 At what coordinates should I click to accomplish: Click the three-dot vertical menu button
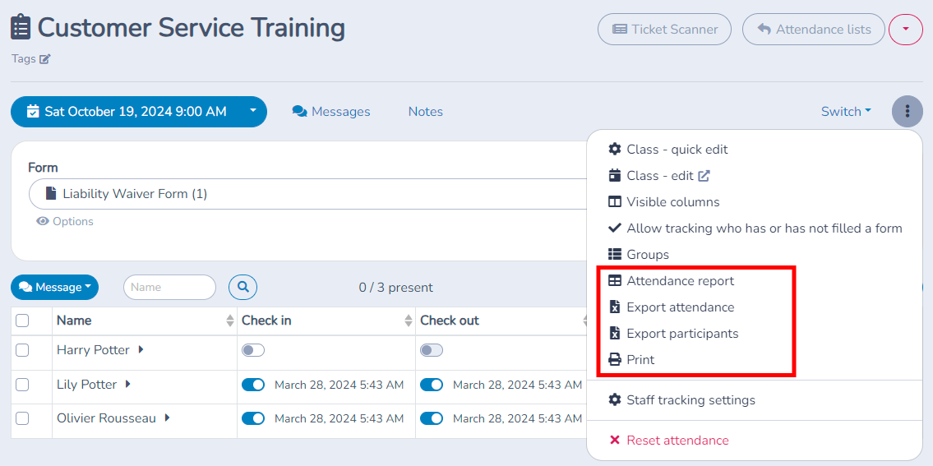[908, 111]
